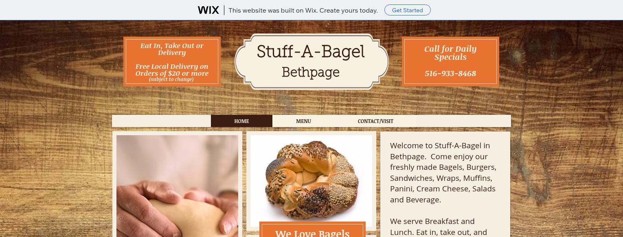Click the hands kneading dough photo

point(177,186)
